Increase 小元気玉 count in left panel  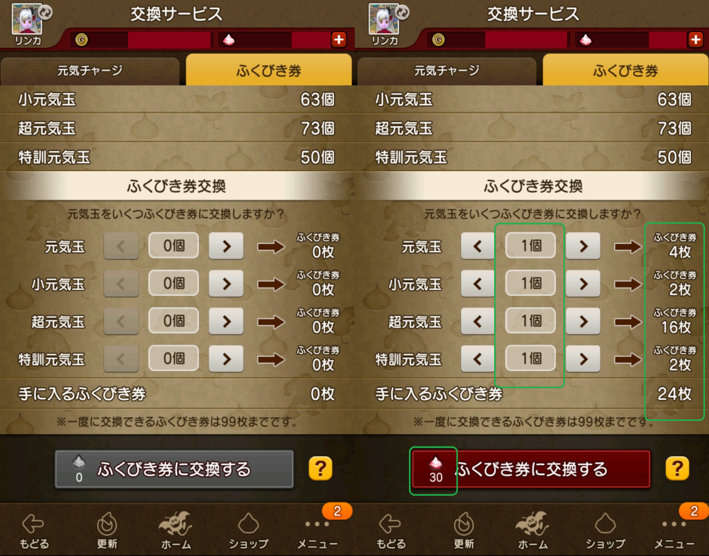click(226, 284)
